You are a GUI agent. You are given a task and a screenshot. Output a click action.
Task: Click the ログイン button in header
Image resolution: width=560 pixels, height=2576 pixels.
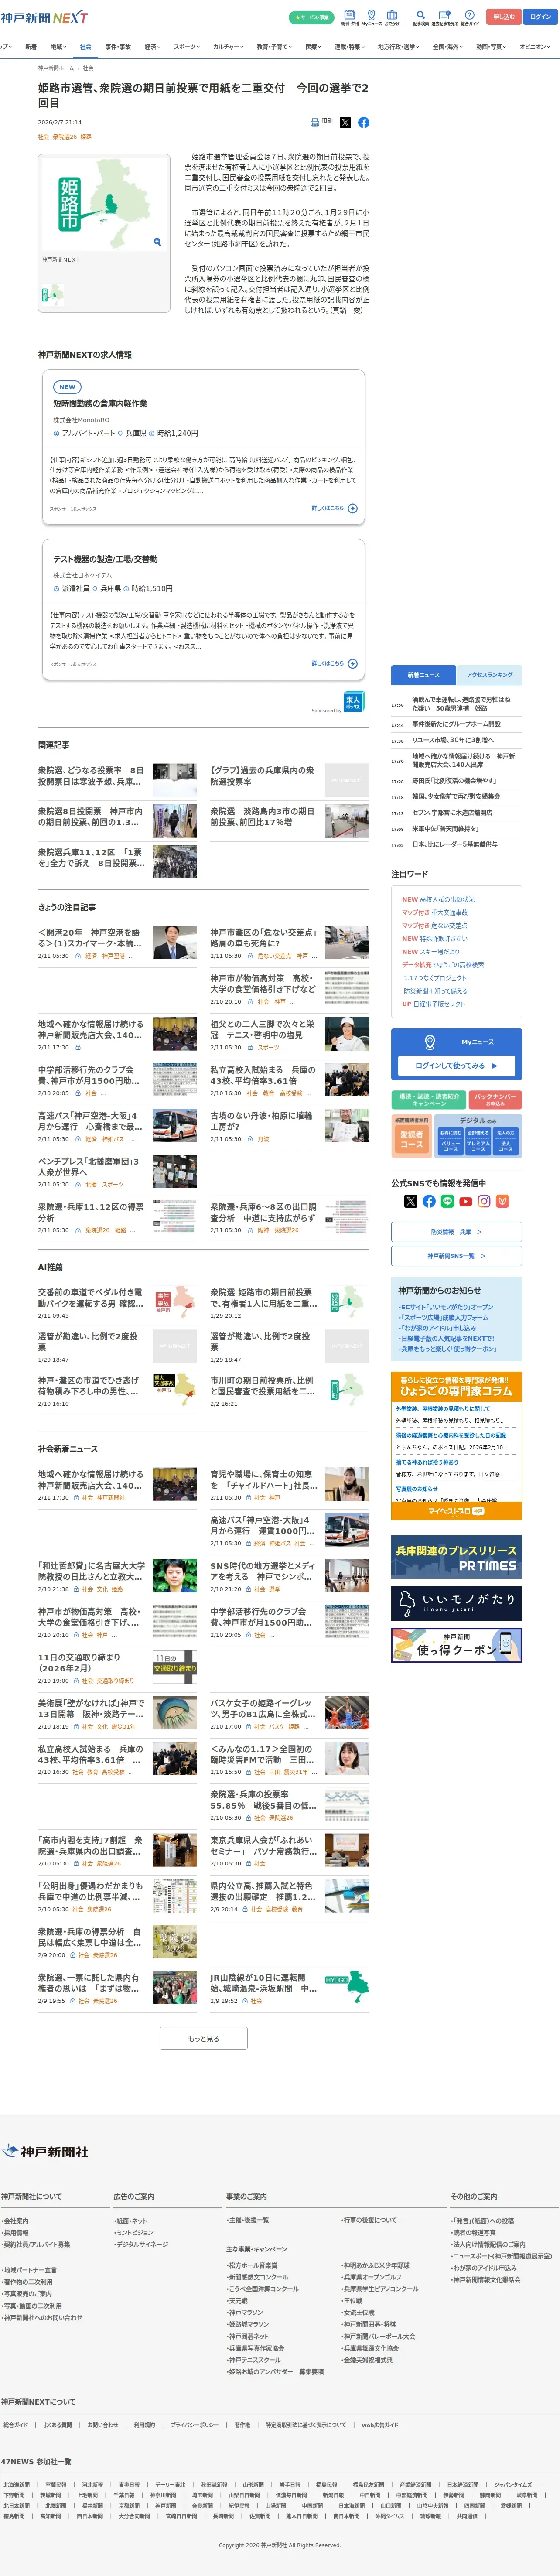[x=540, y=17]
